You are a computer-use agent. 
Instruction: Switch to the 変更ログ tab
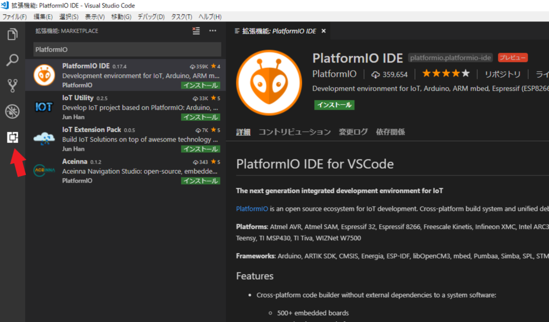pos(353,131)
